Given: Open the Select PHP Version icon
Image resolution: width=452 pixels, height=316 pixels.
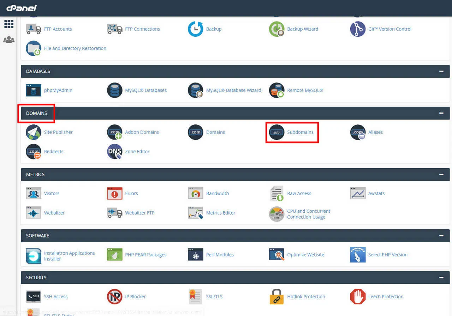Looking at the screenshot, I should (357, 254).
